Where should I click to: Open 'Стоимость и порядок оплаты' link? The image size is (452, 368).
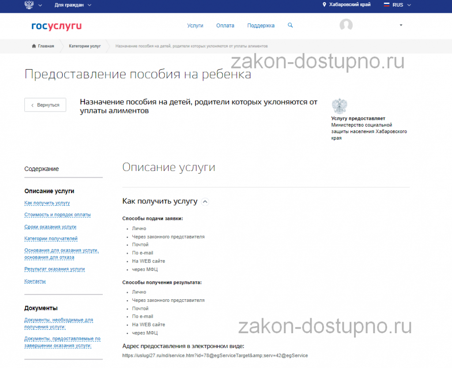click(57, 215)
